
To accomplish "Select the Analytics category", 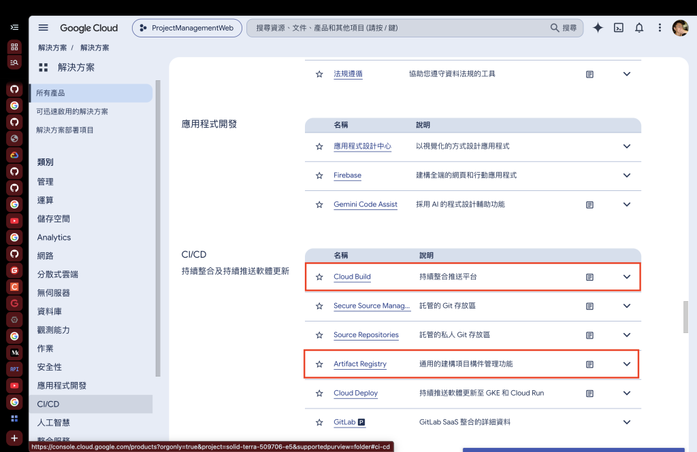I will click(54, 237).
